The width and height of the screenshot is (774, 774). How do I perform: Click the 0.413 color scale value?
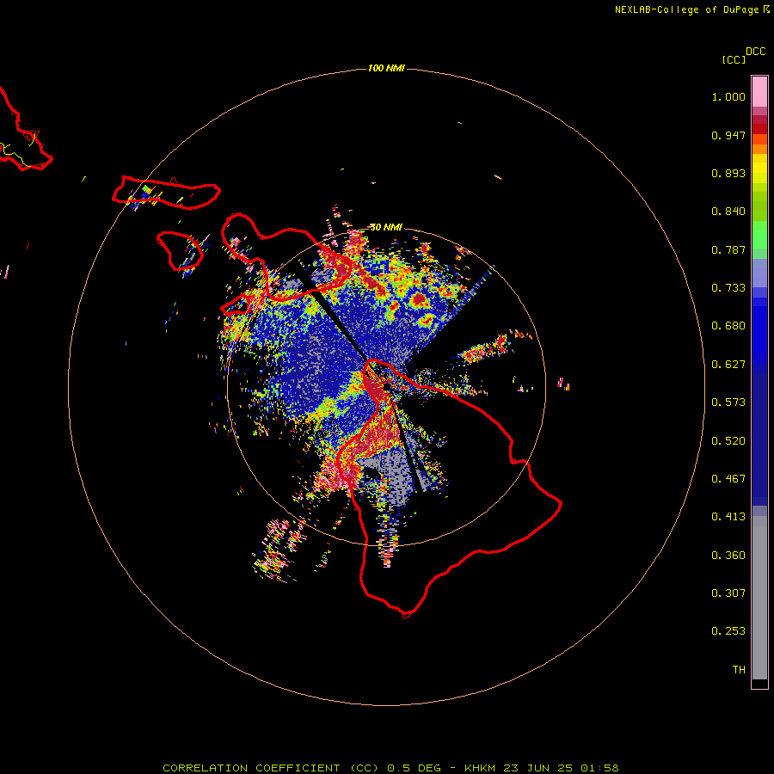pyautogui.click(x=728, y=517)
